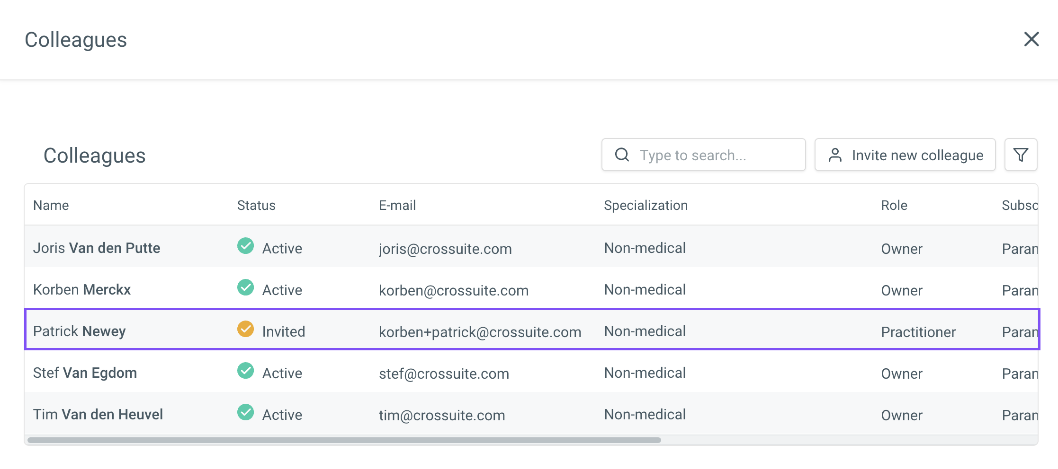Click the magnifier icon in search box
This screenshot has width=1058, height=469.
tap(622, 155)
